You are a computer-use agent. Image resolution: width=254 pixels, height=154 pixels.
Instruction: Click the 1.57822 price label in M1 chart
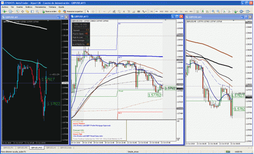point(54,104)
